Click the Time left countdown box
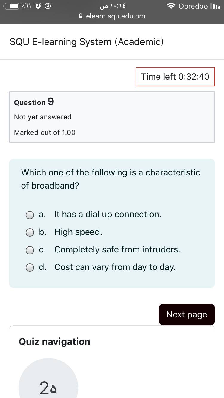 click(x=175, y=77)
